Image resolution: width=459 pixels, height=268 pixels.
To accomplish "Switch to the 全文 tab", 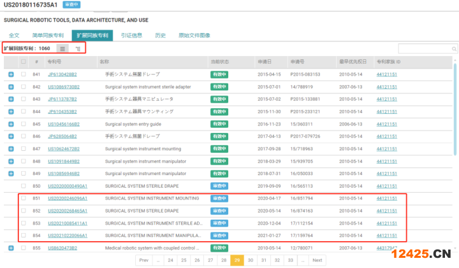I will click(x=14, y=35).
